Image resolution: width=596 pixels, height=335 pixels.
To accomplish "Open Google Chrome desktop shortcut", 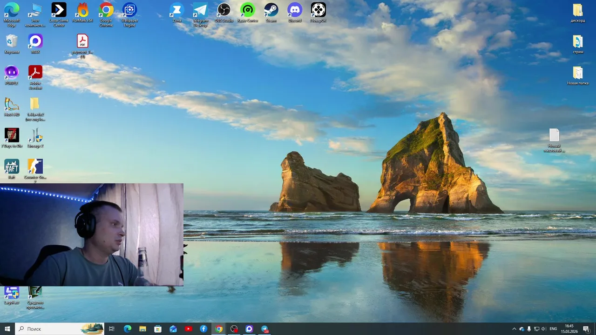I will (x=106, y=14).
